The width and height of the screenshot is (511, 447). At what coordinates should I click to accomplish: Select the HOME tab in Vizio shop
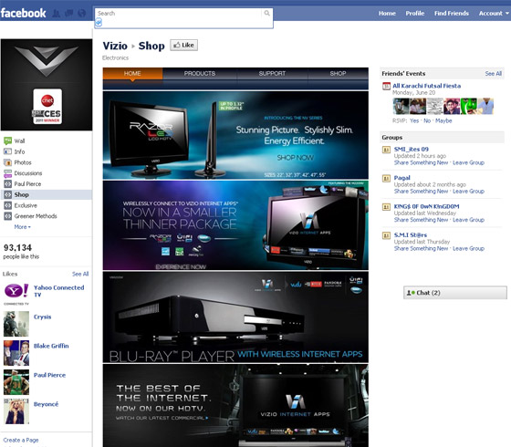(132, 74)
